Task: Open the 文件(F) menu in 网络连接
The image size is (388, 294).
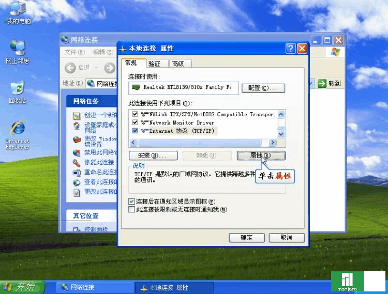Action: [74, 52]
